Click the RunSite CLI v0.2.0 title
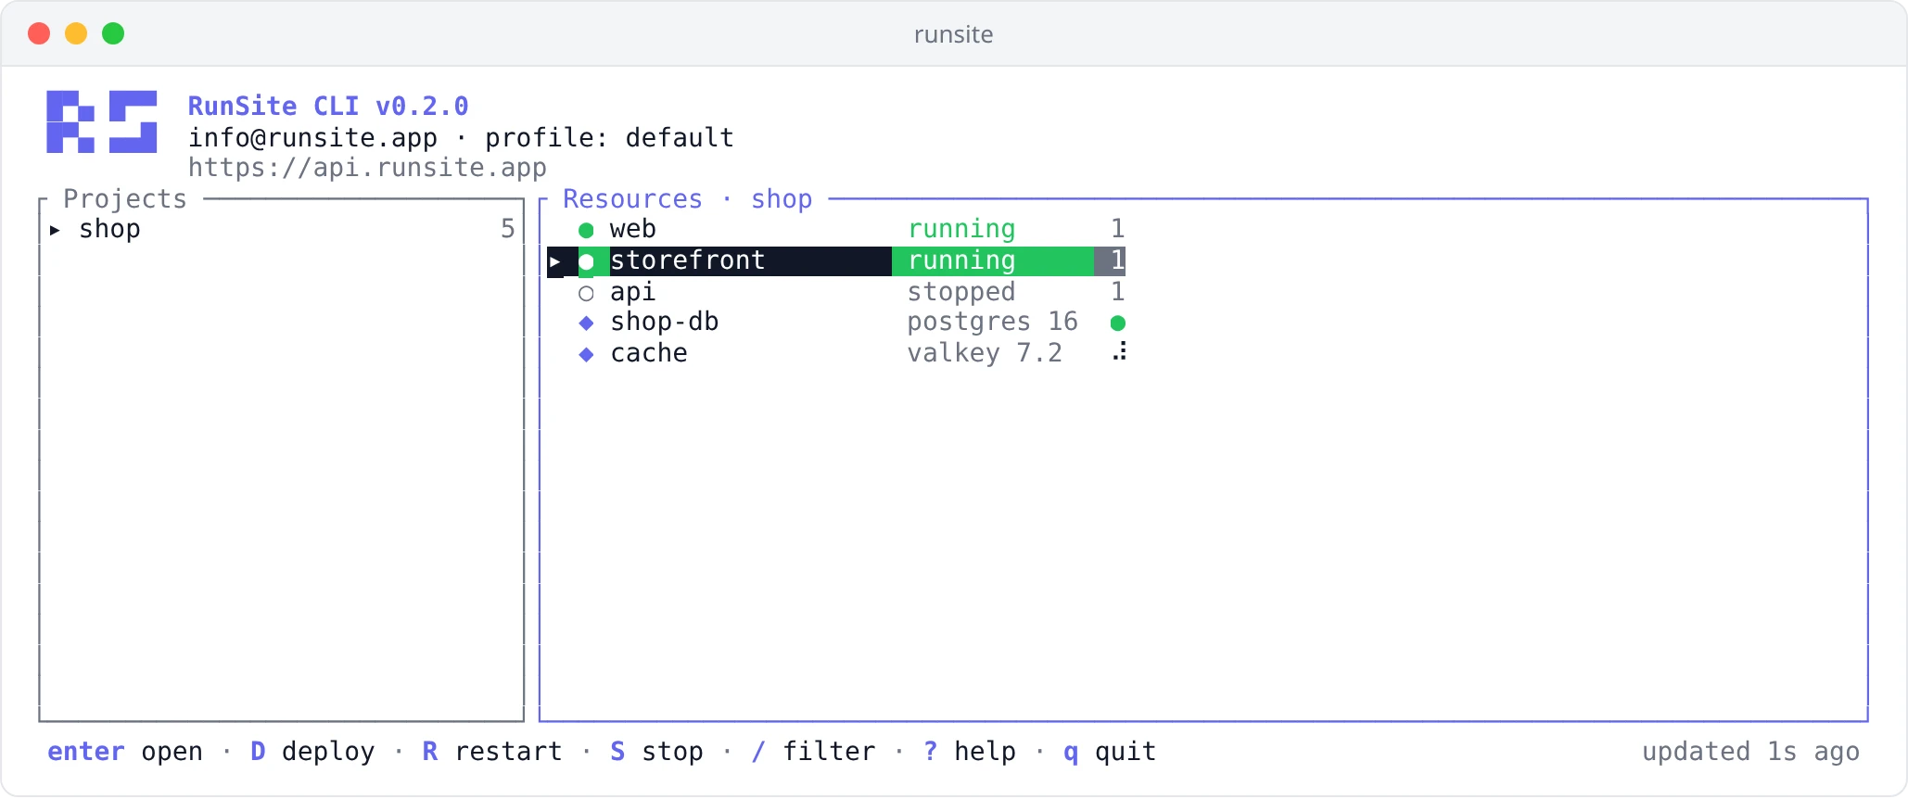1908x799 pixels. pyautogui.click(x=328, y=107)
